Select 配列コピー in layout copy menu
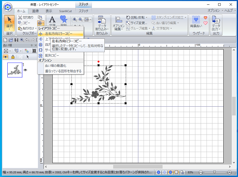This screenshot has height=177, width=238. coord(52,55)
